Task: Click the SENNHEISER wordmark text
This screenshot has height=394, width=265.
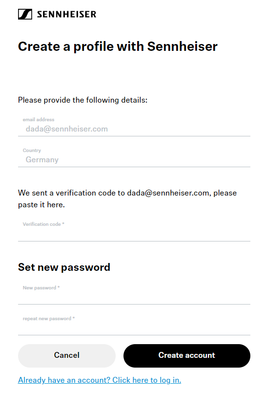Action: (66, 14)
